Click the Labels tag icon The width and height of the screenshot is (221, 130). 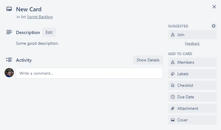tap(173, 74)
